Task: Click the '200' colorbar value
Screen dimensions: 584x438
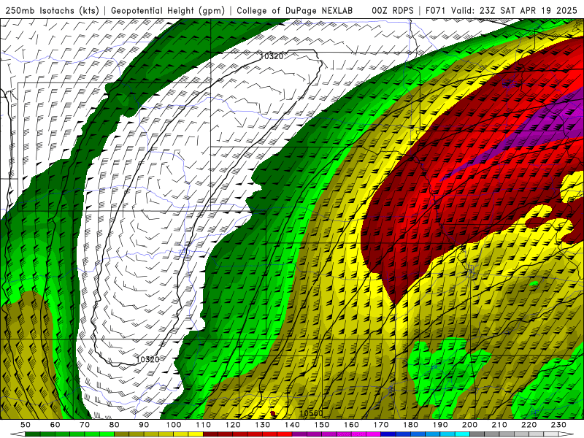Action: tap(469, 425)
